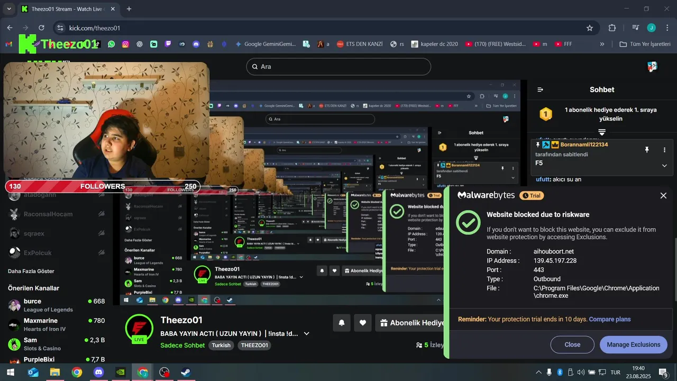This screenshot has height=381, width=677.
Task: Open Borannamli122134 user in pinned message
Action: pos(584,144)
